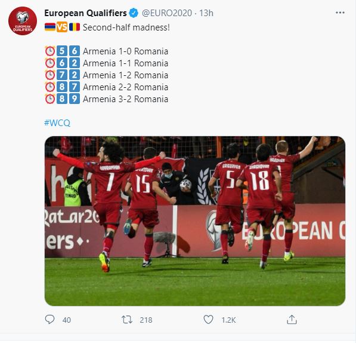Like the tweet with heart icon
356x343 pixels.
(x=208, y=319)
